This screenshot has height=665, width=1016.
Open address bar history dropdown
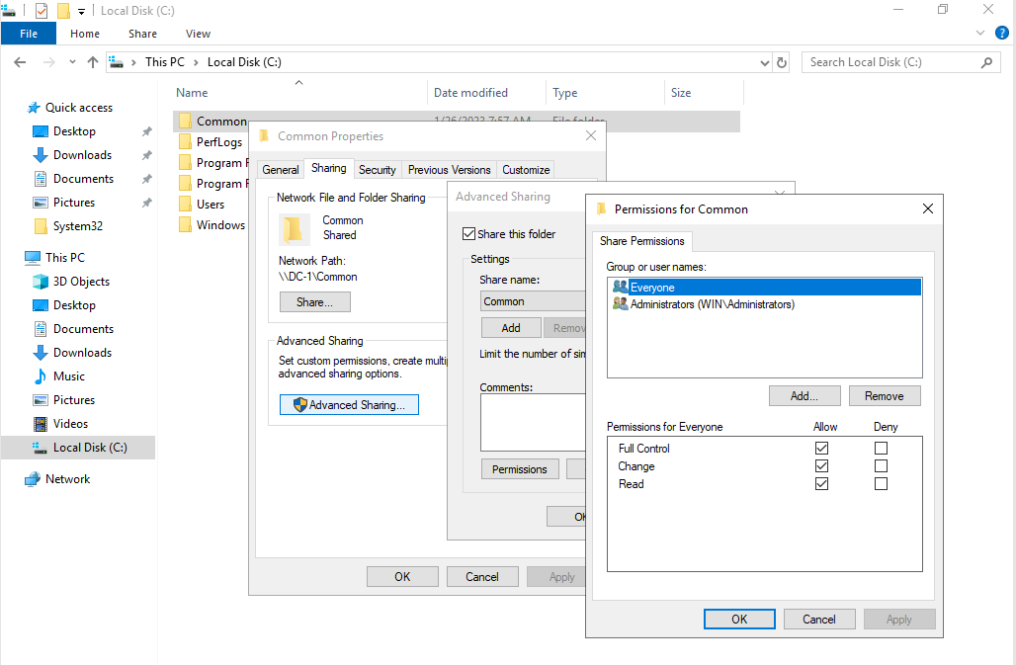765,63
